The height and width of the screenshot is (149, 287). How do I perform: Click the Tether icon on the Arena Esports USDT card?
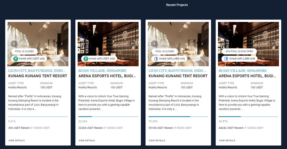tap(86, 59)
